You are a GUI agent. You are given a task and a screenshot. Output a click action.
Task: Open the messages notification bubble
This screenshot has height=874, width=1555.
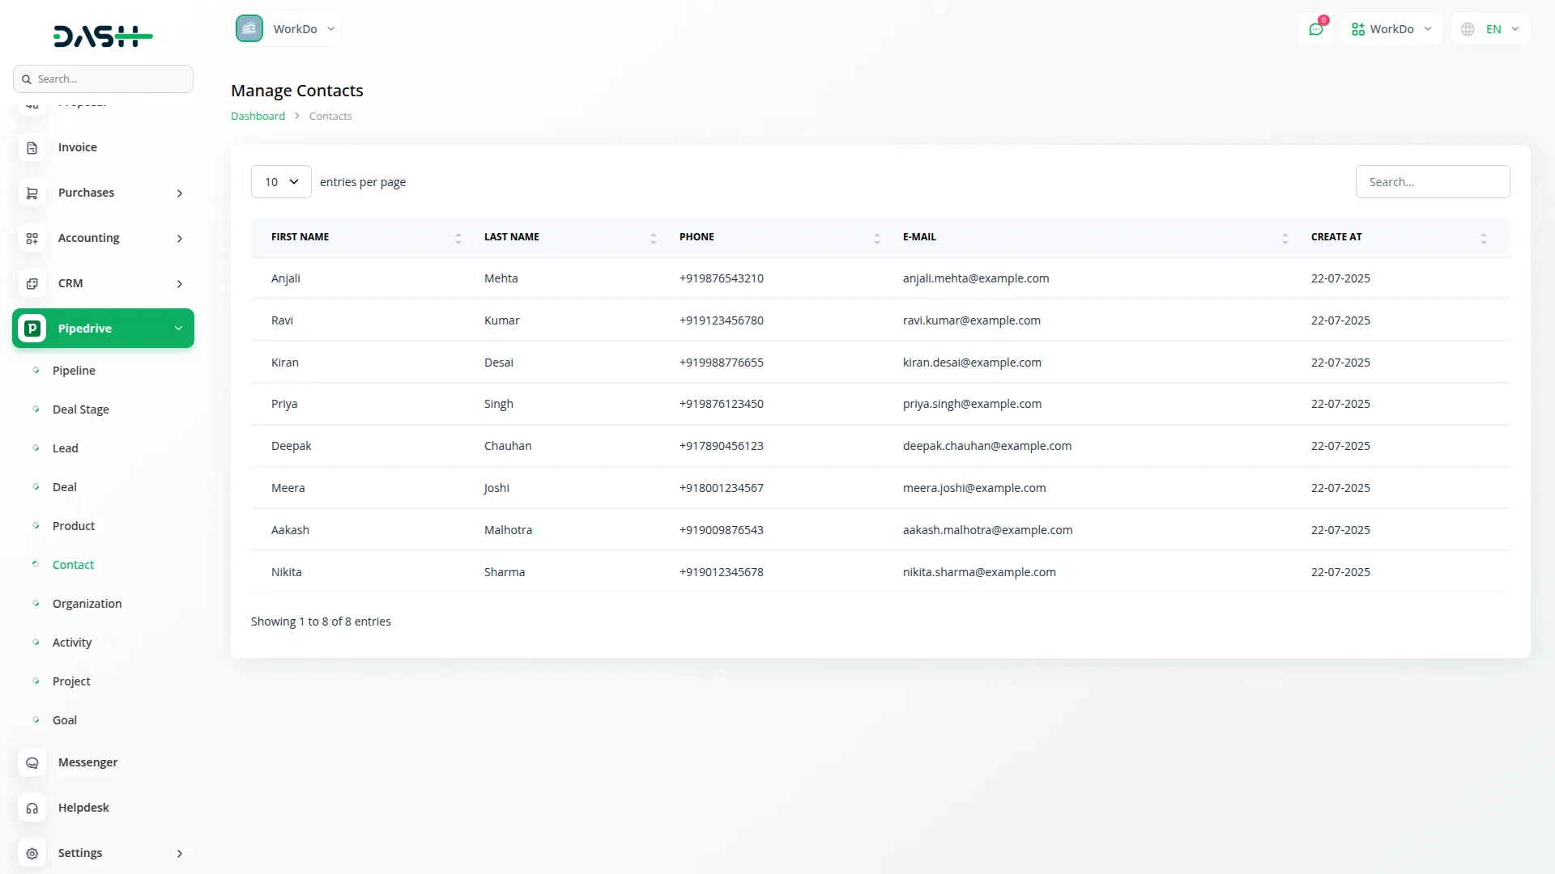pyautogui.click(x=1317, y=28)
